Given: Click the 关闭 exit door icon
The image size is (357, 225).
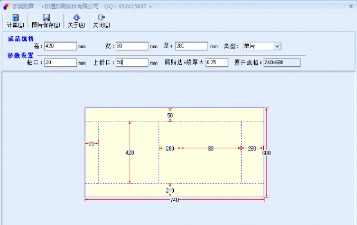Looking at the screenshot, I should point(101,18).
